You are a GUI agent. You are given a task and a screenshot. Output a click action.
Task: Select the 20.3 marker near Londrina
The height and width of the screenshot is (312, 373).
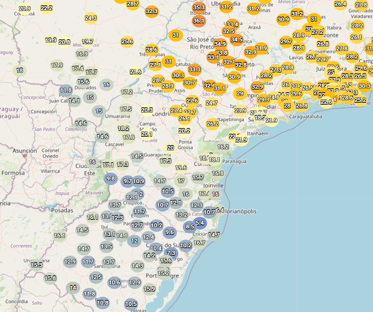pyautogui.click(x=147, y=110)
